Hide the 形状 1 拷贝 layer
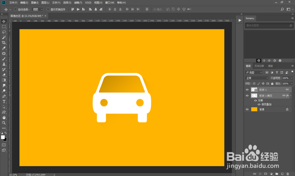Screen dimensions: 295x176 point(247,96)
